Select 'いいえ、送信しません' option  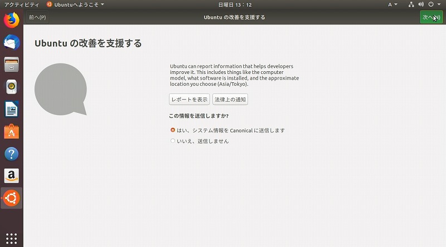click(200, 141)
